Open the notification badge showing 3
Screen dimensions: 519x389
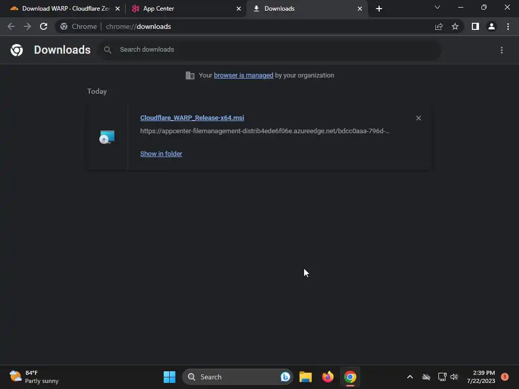point(504,377)
